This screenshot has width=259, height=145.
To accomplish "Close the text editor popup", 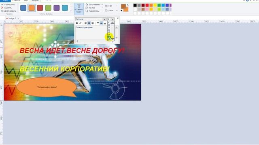I will pos(118,18).
